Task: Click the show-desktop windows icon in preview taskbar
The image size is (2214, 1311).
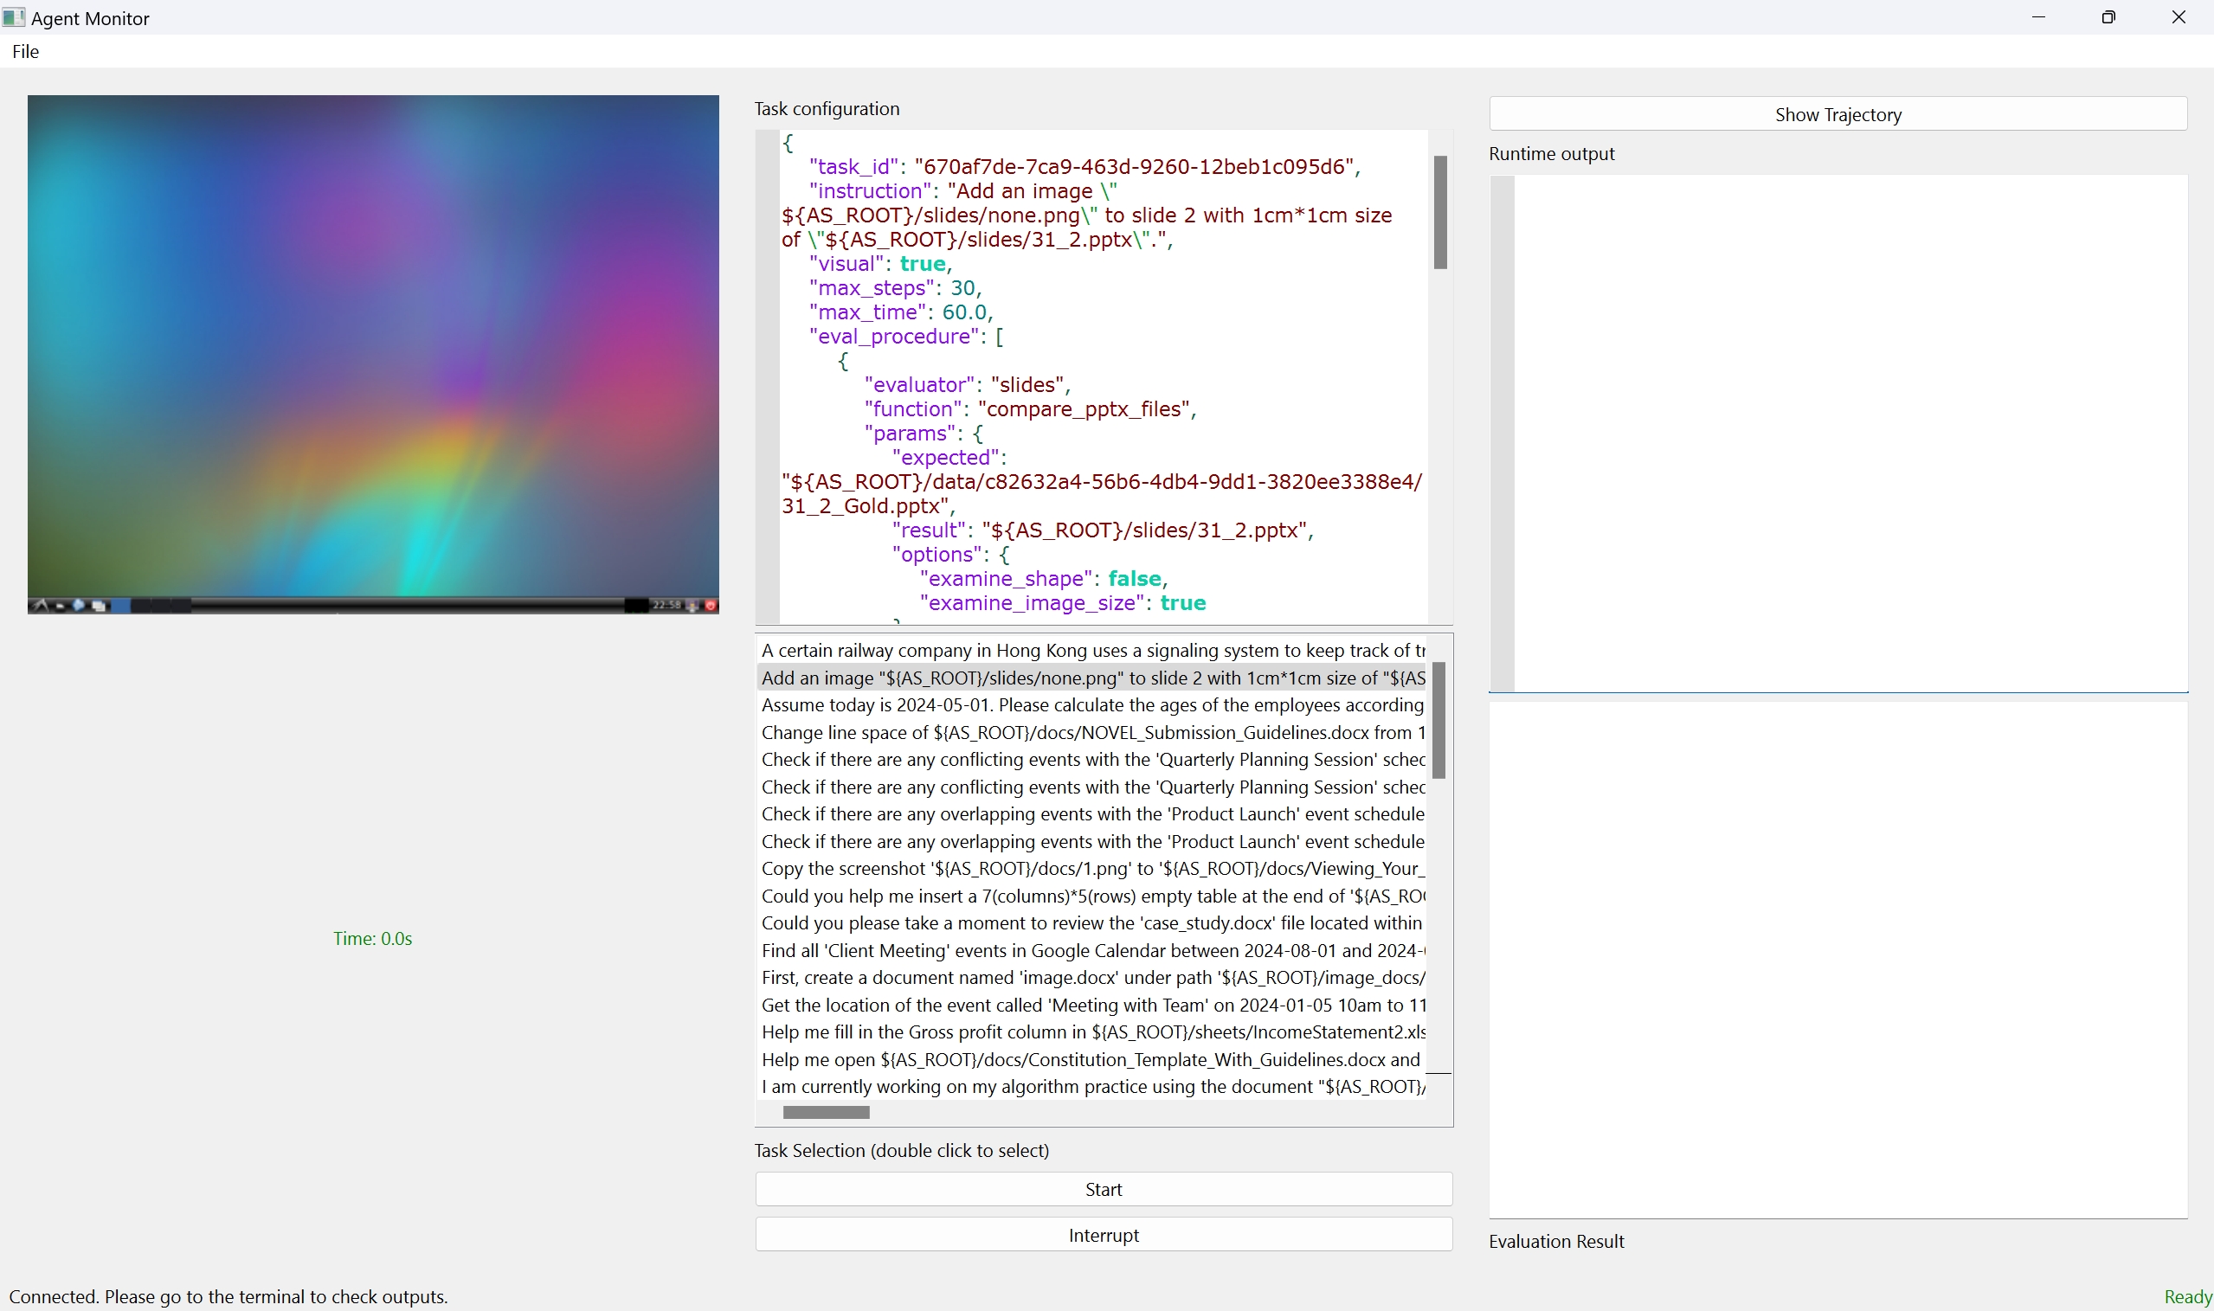Action: point(99,606)
